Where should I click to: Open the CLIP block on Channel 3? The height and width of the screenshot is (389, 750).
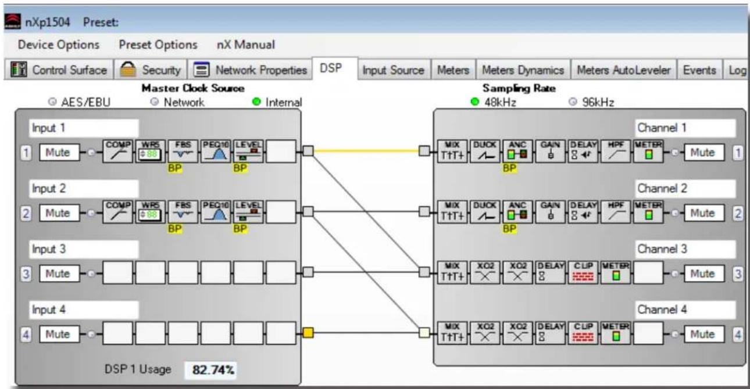[583, 273]
